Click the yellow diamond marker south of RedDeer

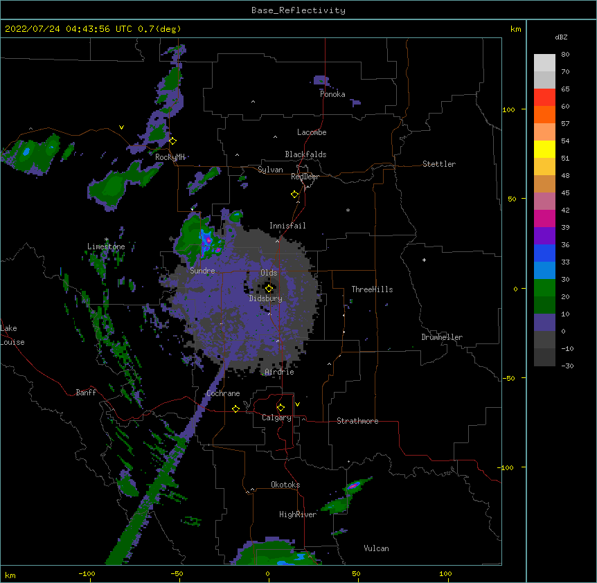click(x=295, y=195)
